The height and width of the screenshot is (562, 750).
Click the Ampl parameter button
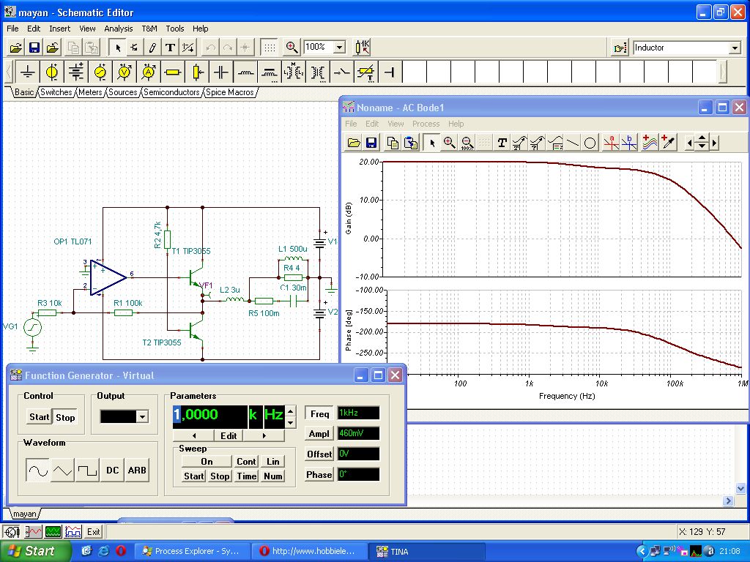pyautogui.click(x=319, y=434)
